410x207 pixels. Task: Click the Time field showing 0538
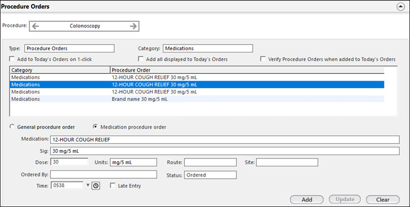67,186
